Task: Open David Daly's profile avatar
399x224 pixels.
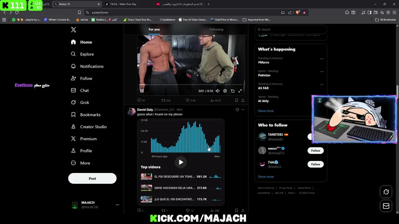Action: (x=132, y=112)
